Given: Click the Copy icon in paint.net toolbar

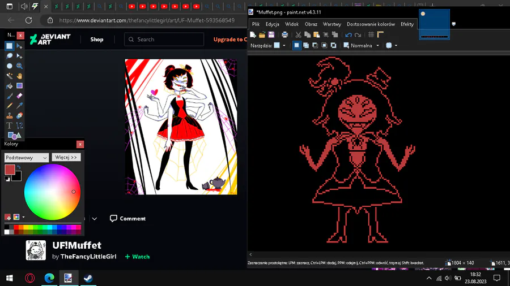Looking at the screenshot, I should point(307,34).
